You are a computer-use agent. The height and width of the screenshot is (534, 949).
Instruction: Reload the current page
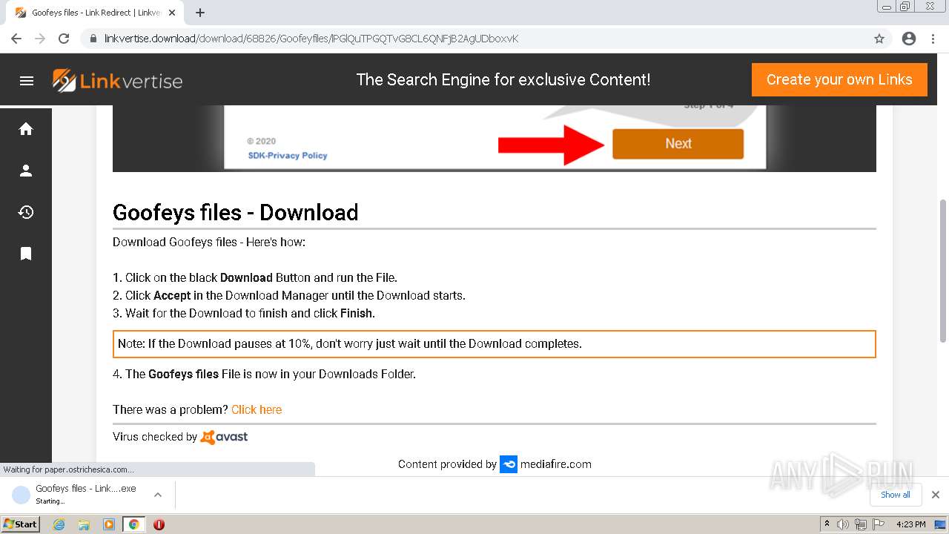[64, 39]
